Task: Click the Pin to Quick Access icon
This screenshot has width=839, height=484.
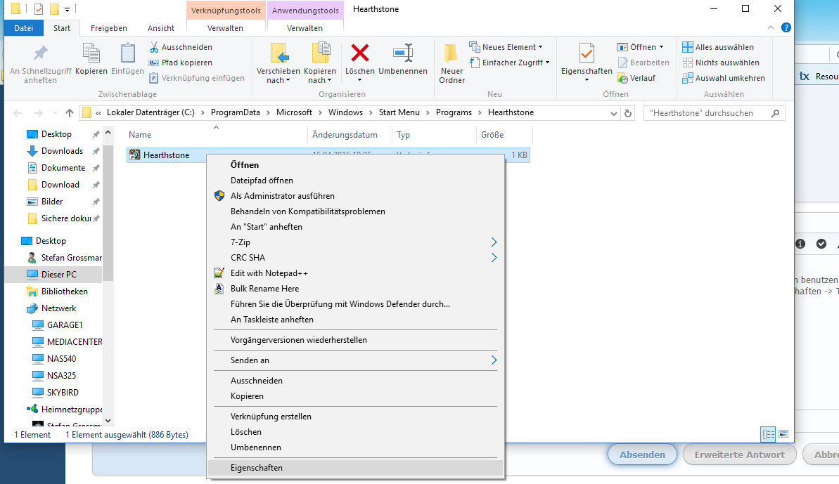Action: 40,53
